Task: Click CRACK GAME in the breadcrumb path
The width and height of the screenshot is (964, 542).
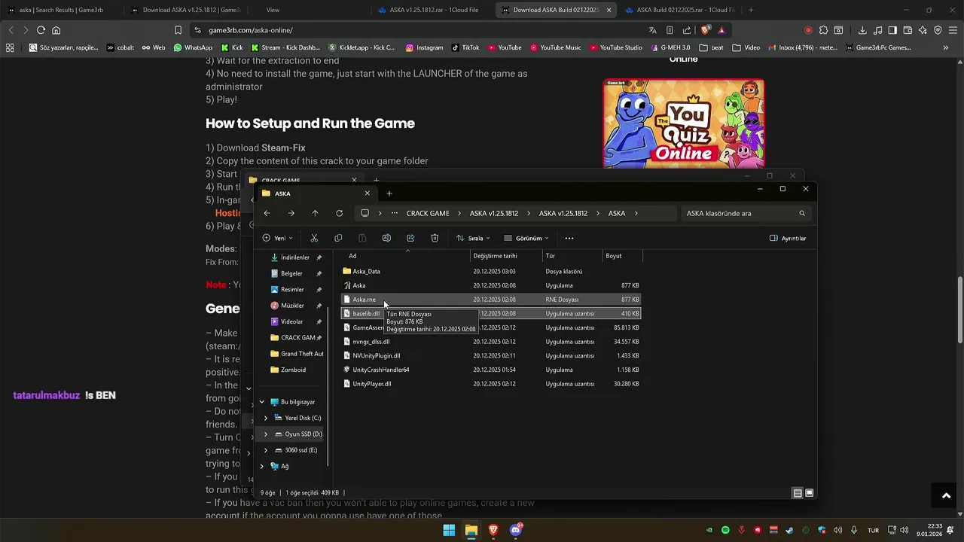Action: click(428, 213)
